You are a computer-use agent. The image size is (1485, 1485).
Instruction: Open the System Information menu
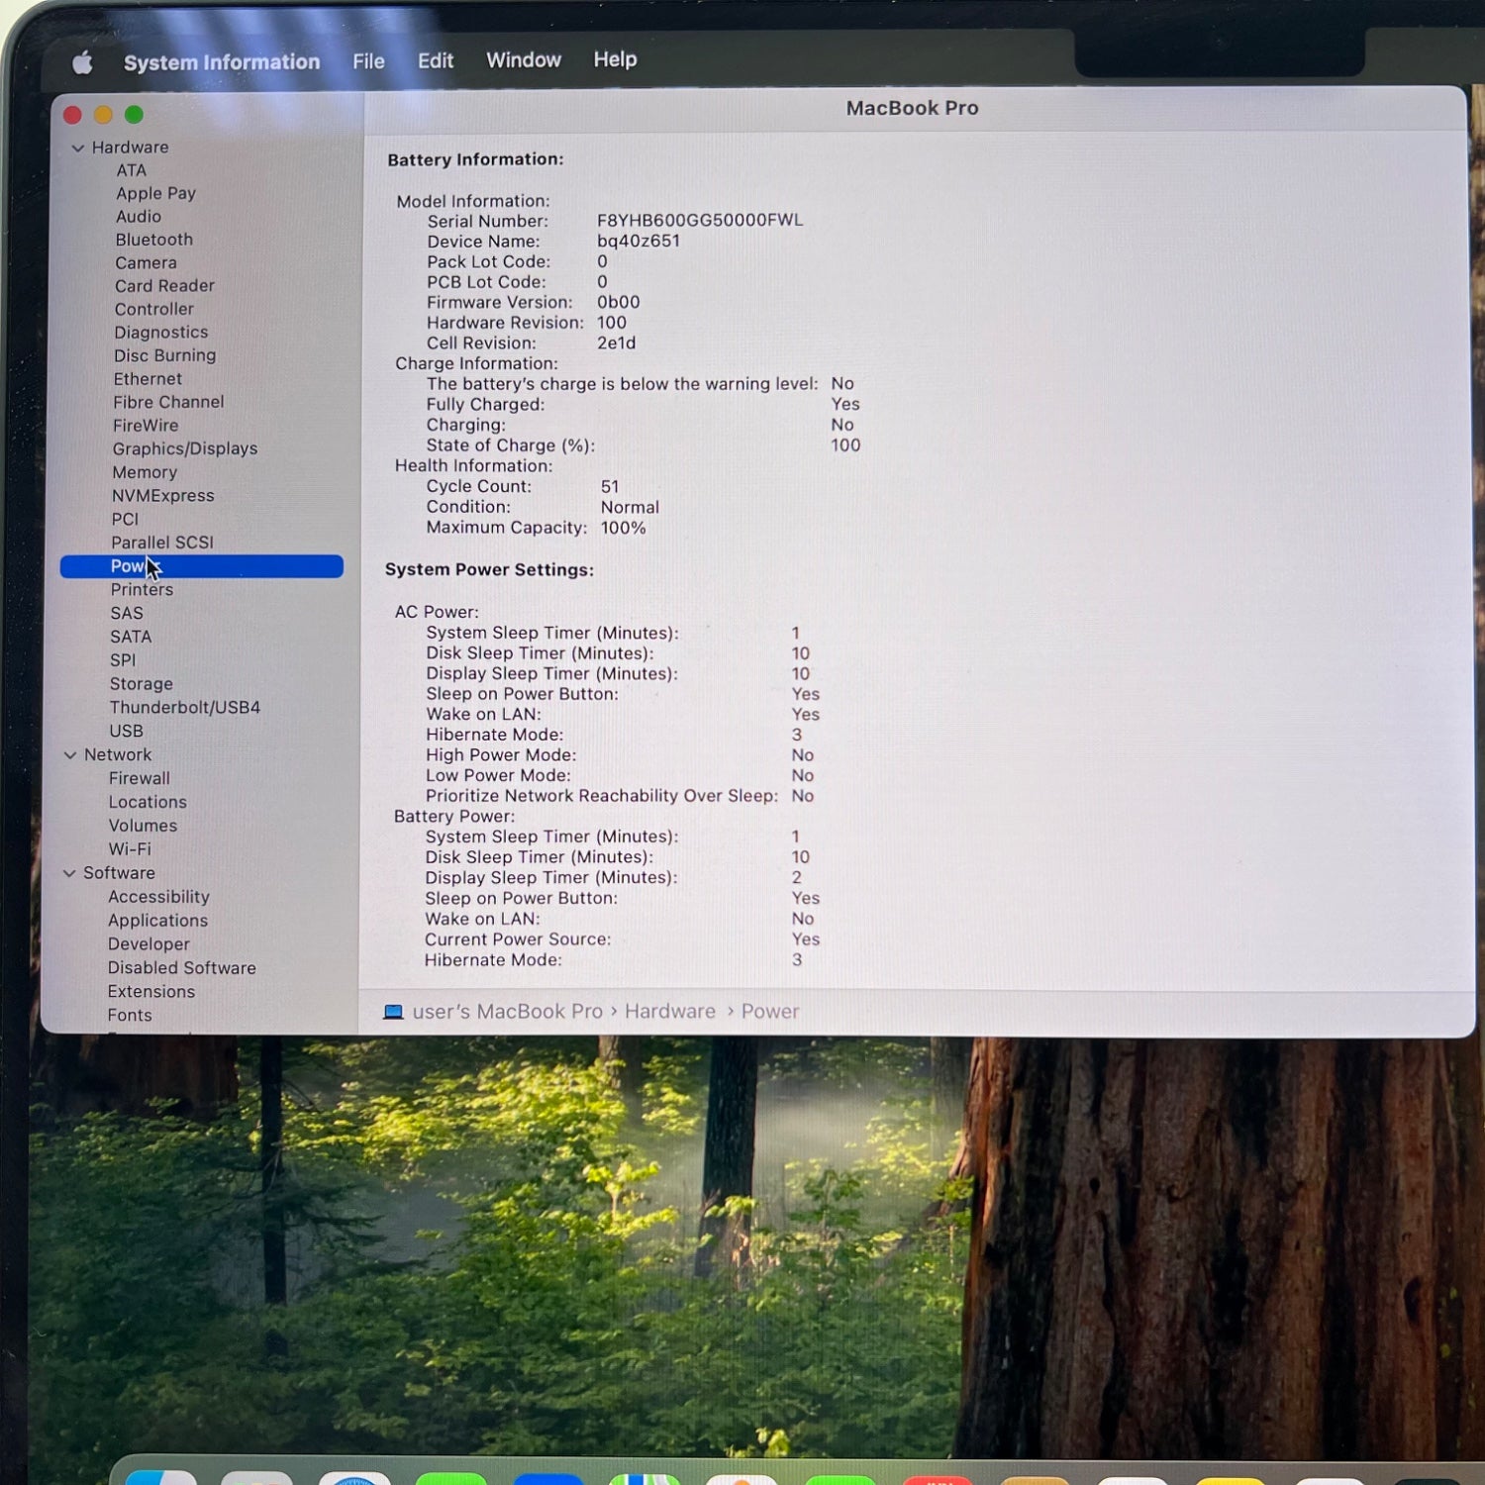point(222,62)
